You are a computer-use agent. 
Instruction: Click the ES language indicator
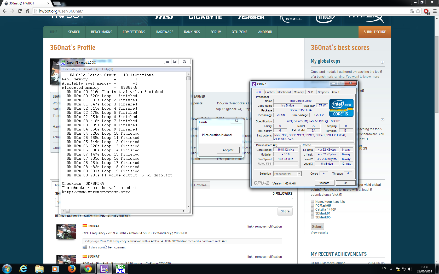384,268
